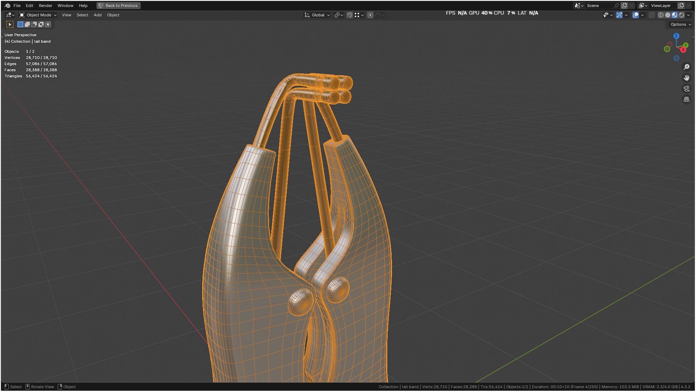Open the Render menu
The image size is (696, 392).
pos(45,5)
